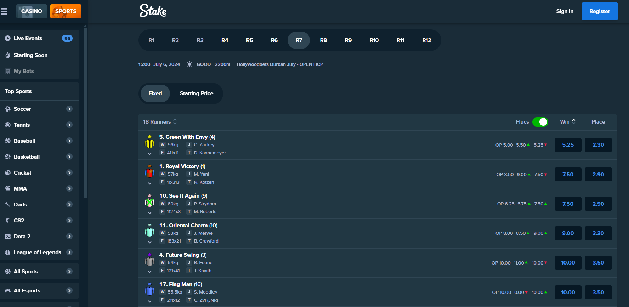Screen dimensions: 629x307
Task: Click the Live Events play icon
Action: point(8,38)
